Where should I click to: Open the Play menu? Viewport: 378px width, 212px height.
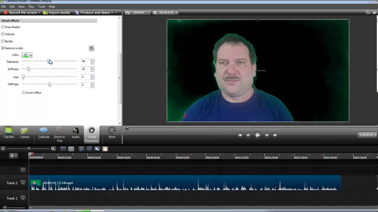(31, 7)
